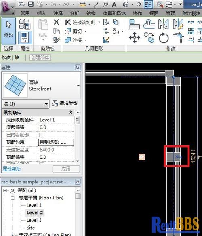Click the Undo arrow icon
This screenshot has height=236, width=202.
pos(53,4)
